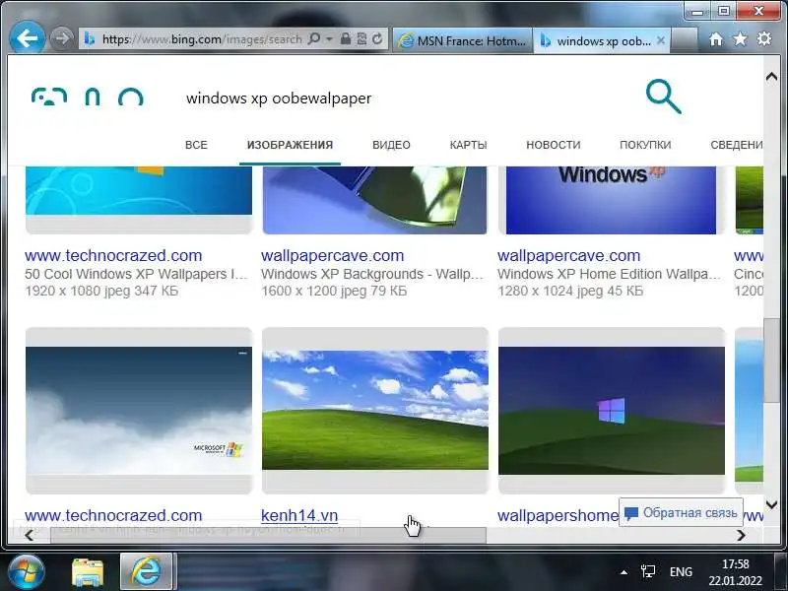Open the address bar autocomplete dropdown arrow

(x=329, y=38)
